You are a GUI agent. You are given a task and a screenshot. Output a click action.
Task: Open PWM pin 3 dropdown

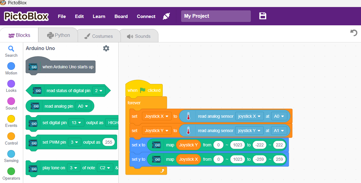[x=75, y=142]
